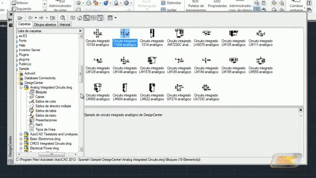
Task: Select Estilos de tabla item
Action: pyautogui.click(x=46, y=111)
